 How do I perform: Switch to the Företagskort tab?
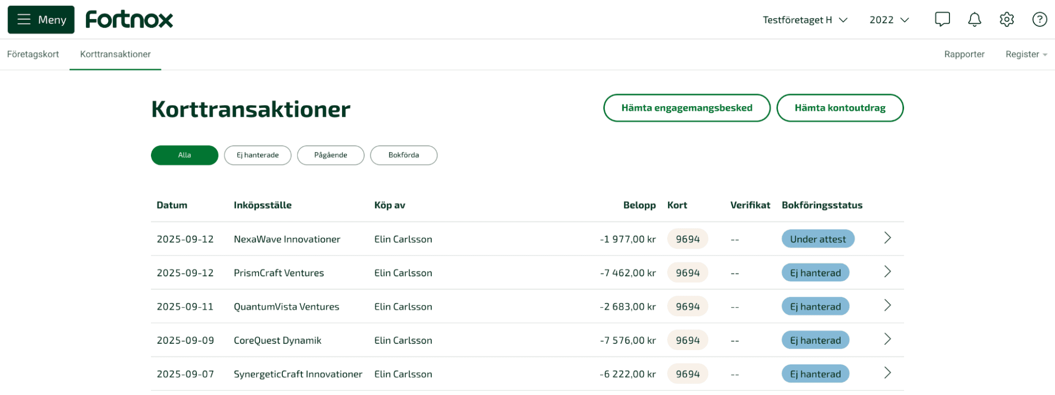(x=33, y=54)
